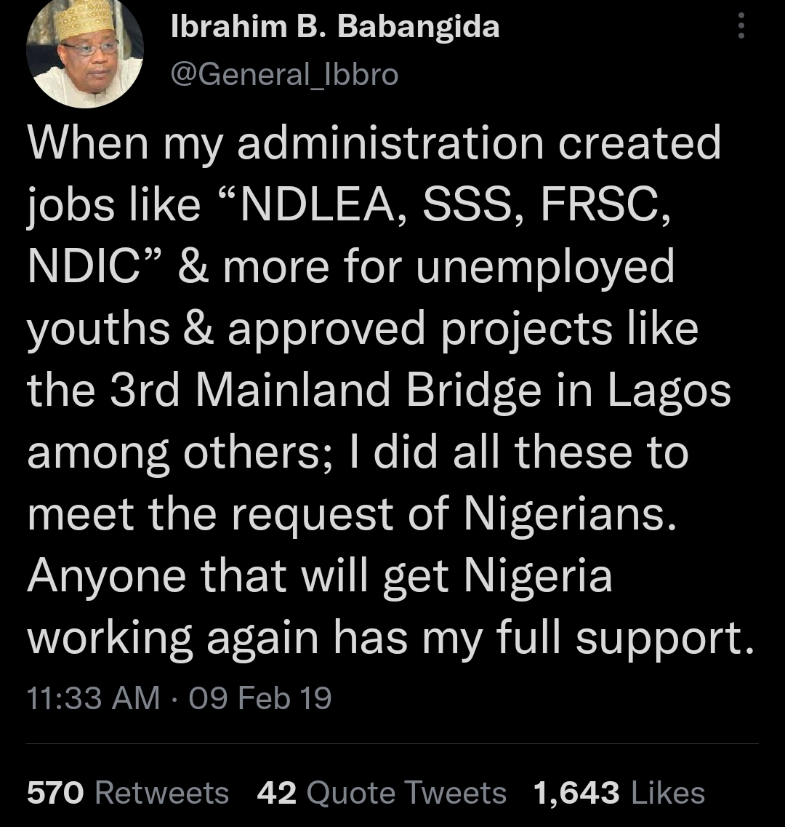Open the Quote Tweets list label
The image size is (785, 827).
tap(406, 792)
